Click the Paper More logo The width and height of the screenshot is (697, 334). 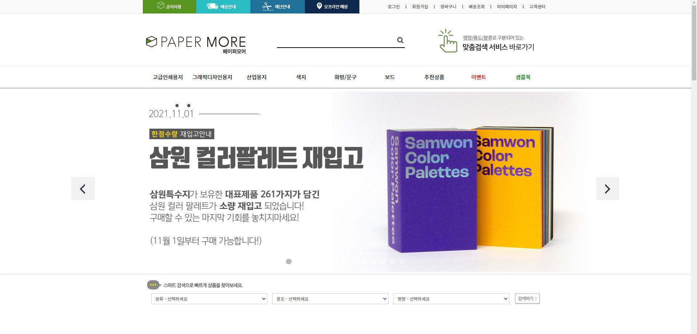(196, 44)
